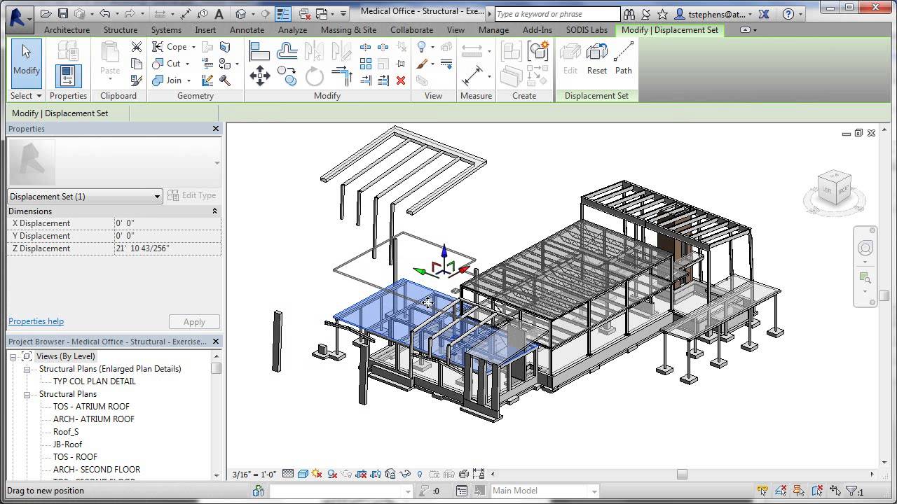Click the Reset displacement set button
The image size is (897, 504).
pyautogui.click(x=596, y=58)
